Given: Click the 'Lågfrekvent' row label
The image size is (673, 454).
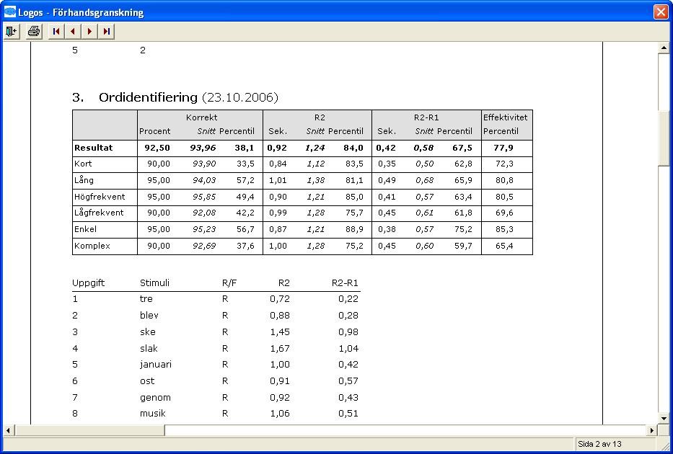Looking at the screenshot, I should point(99,213).
